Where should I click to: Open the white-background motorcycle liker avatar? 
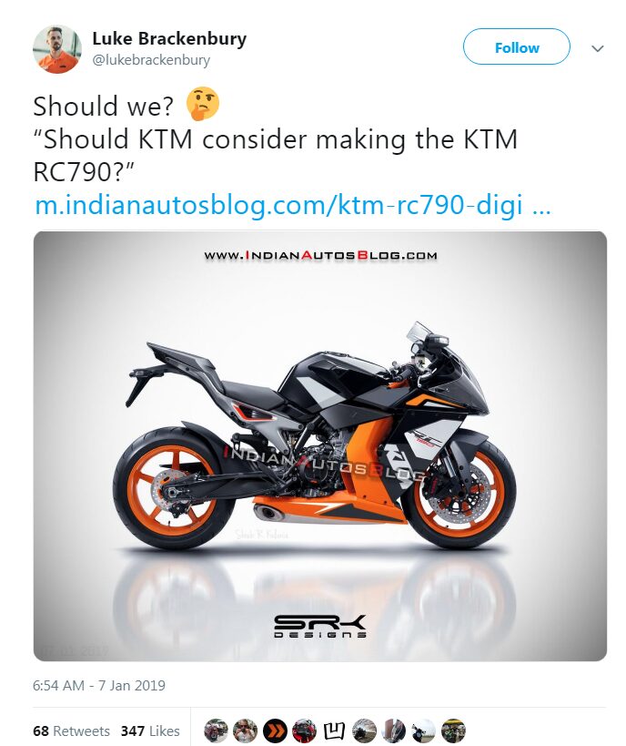click(423, 731)
